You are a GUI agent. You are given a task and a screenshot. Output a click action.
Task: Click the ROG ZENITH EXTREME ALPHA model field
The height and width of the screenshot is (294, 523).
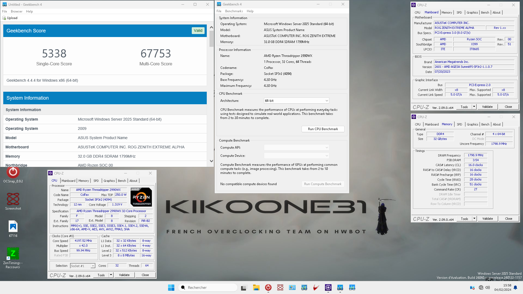[460, 28]
